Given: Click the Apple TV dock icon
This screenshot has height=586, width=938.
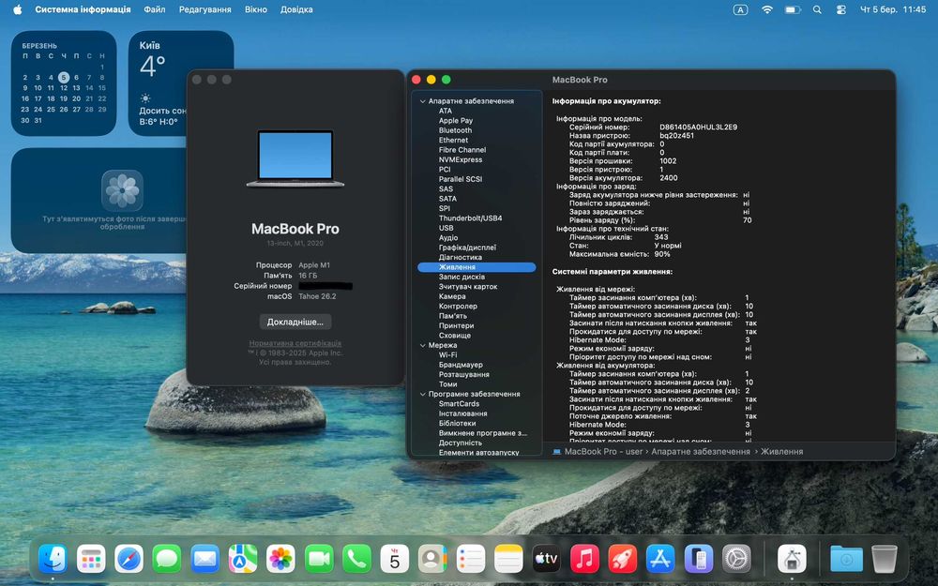Looking at the screenshot, I should [546, 559].
